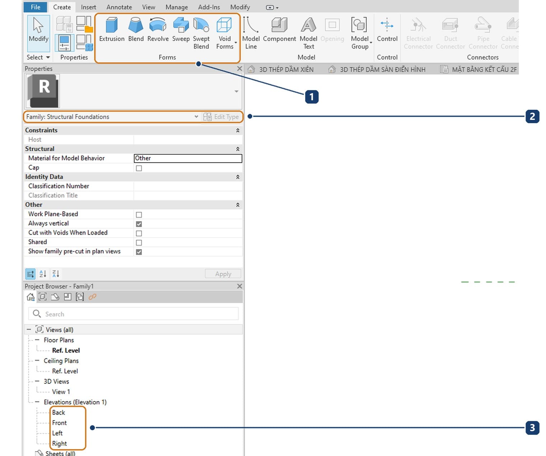Select the Revolve form tool
The image size is (546, 456).
pyautogui.click(x=158, y=30)
